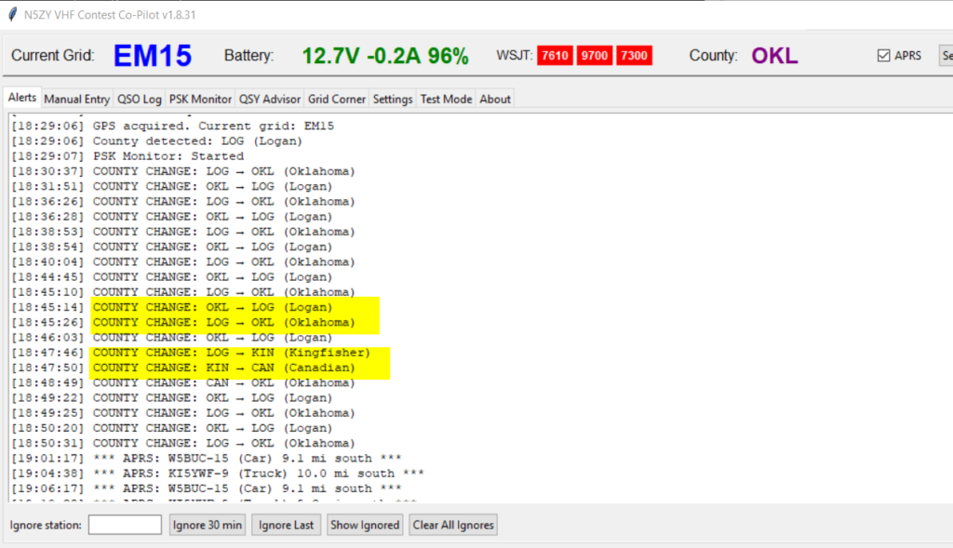Click the red 9700 WSJT indicator

[x=594, y=56]
